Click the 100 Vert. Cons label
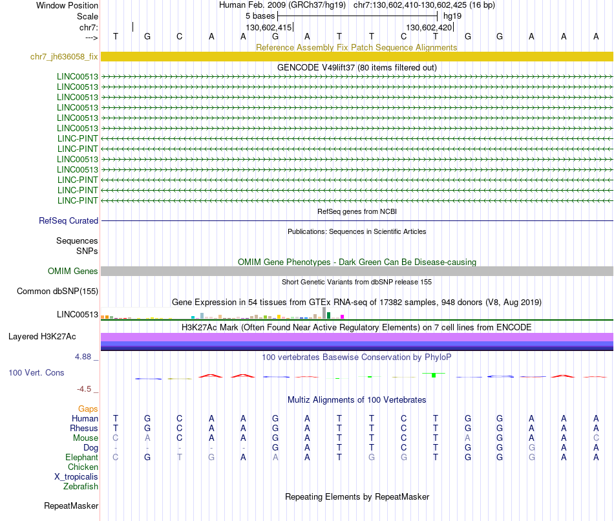Image resolution: width=614 pixels, height=521 pixels. point(36,372)
